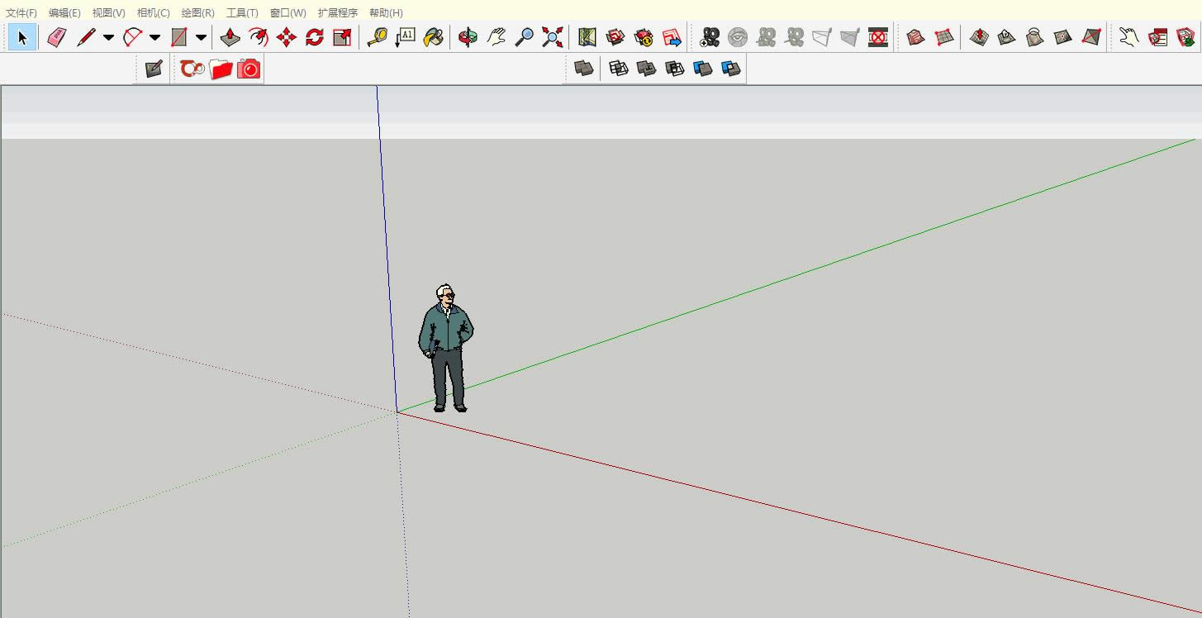Click the Interact hand tool
Screen dimensions: 1202x618
pyautogui.click(x=1129, y=37)
